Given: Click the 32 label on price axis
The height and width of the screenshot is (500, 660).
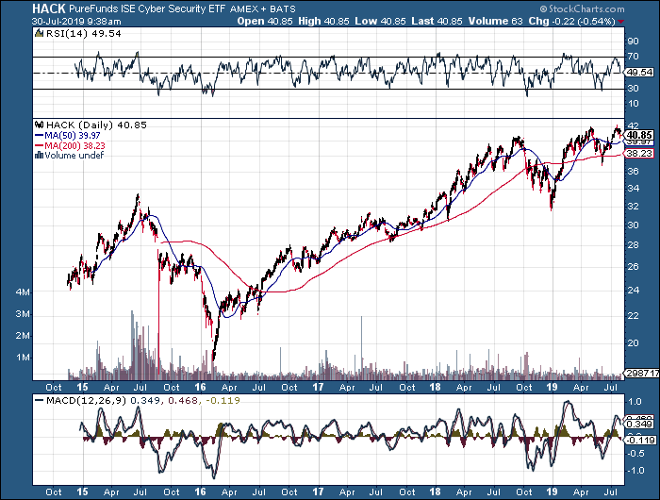Looking at the screenshot, I should coord(633,207).
